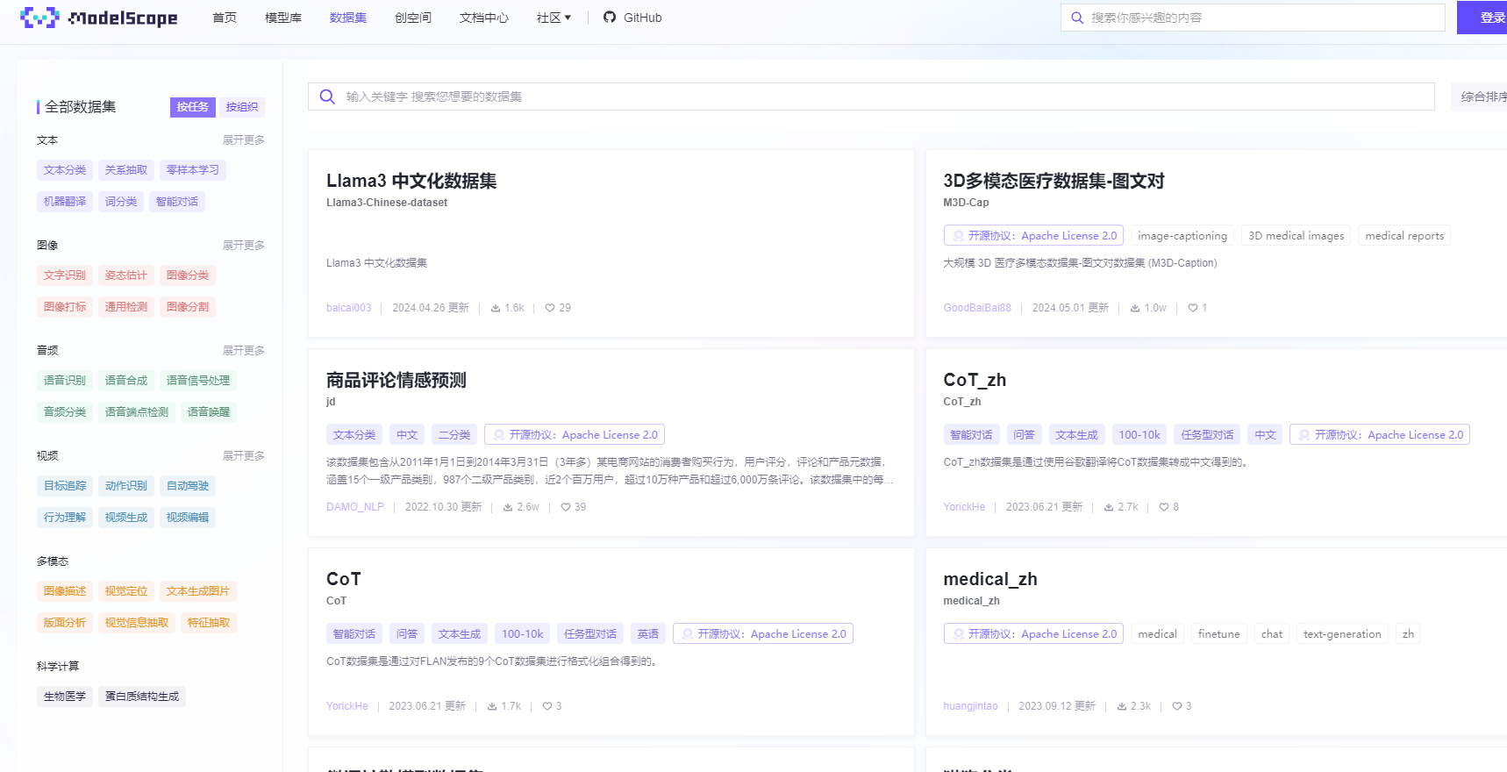Open the 模型库 navigation item
Viewport: 1507px width, 772px height.
(283, 18)
